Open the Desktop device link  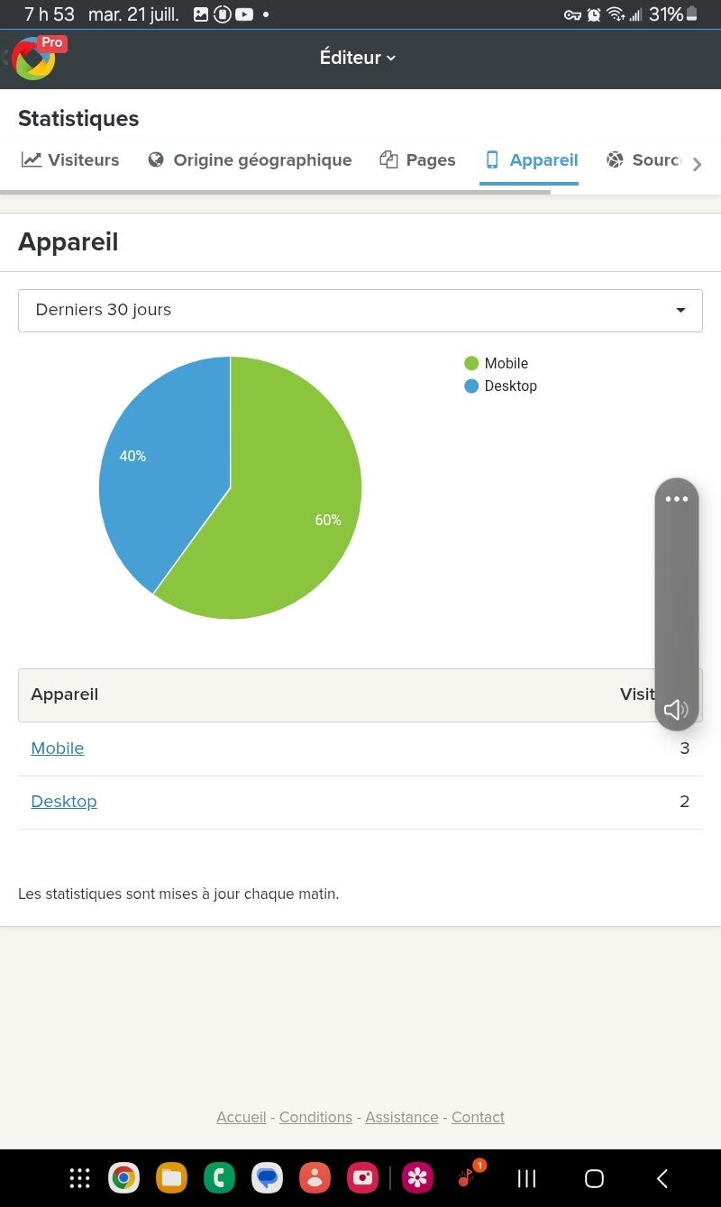pyautogui.click(x=64, y=802)
